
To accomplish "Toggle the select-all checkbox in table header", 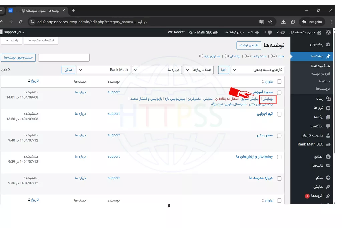I will click(x=279, y=82).
